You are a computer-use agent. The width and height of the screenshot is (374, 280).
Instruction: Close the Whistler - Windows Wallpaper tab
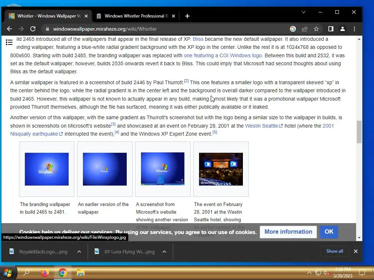[x=86, y=16]
